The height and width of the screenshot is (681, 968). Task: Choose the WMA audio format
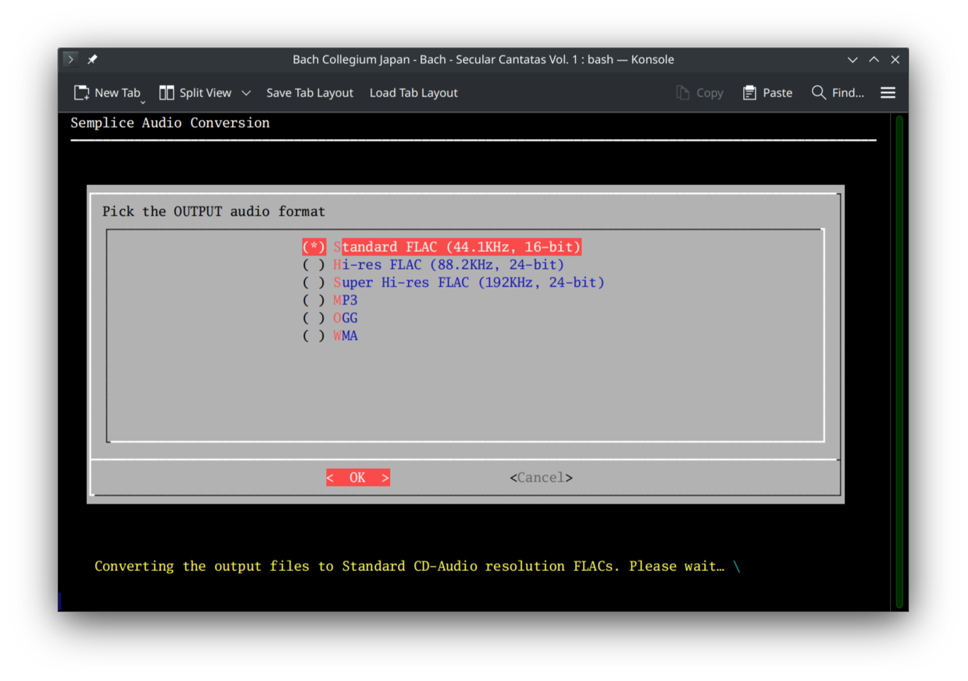tap(345, 336)
